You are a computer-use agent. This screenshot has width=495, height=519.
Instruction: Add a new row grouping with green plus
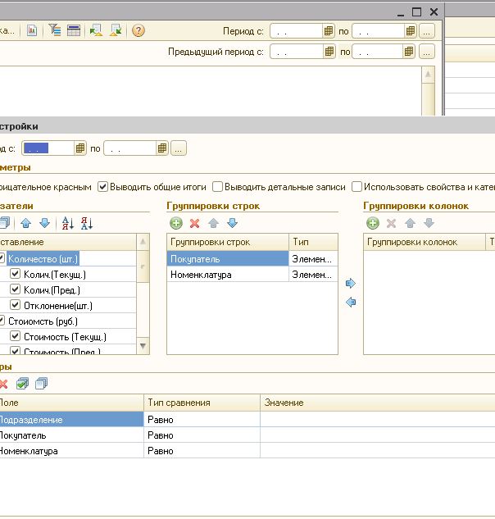[x=175, y=223]
